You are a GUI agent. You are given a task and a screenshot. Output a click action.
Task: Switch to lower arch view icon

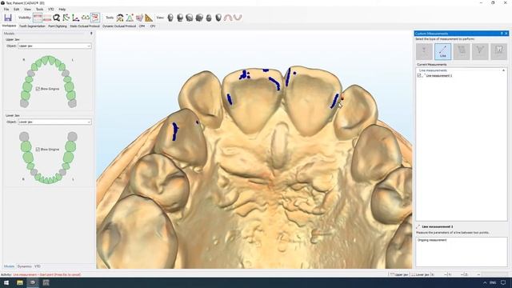click(x=238, y=18)
